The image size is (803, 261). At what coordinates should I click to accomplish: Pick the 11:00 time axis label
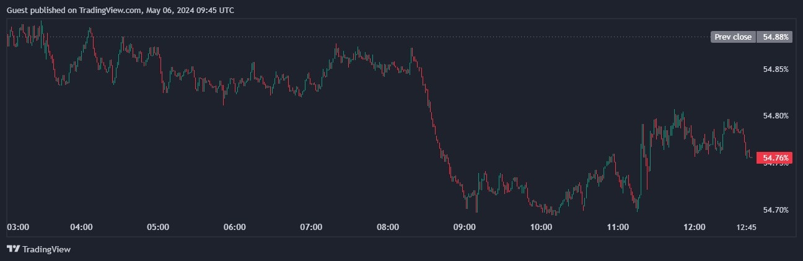click(x=618, y=228)
